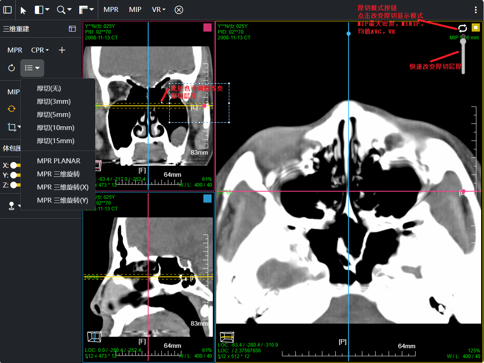Click pink handle on coronal yellow line
The height and width of the screenshot is (363, 484).
coord(204,106)
